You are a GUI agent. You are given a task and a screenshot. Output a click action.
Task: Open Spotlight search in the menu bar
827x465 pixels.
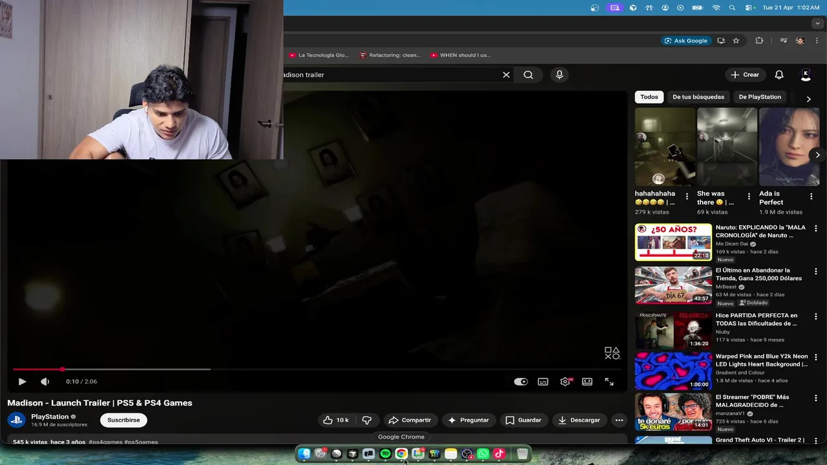click(732, 8)
